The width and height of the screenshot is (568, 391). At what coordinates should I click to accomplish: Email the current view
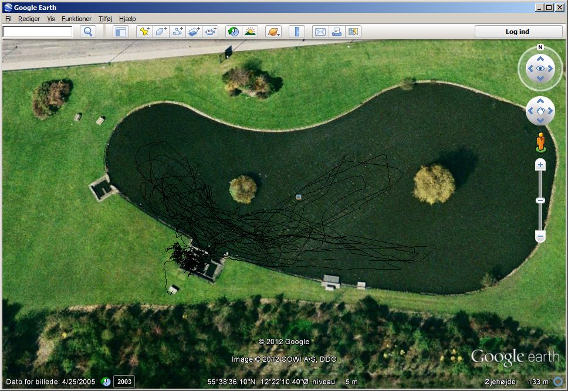(x=320, y=32)
